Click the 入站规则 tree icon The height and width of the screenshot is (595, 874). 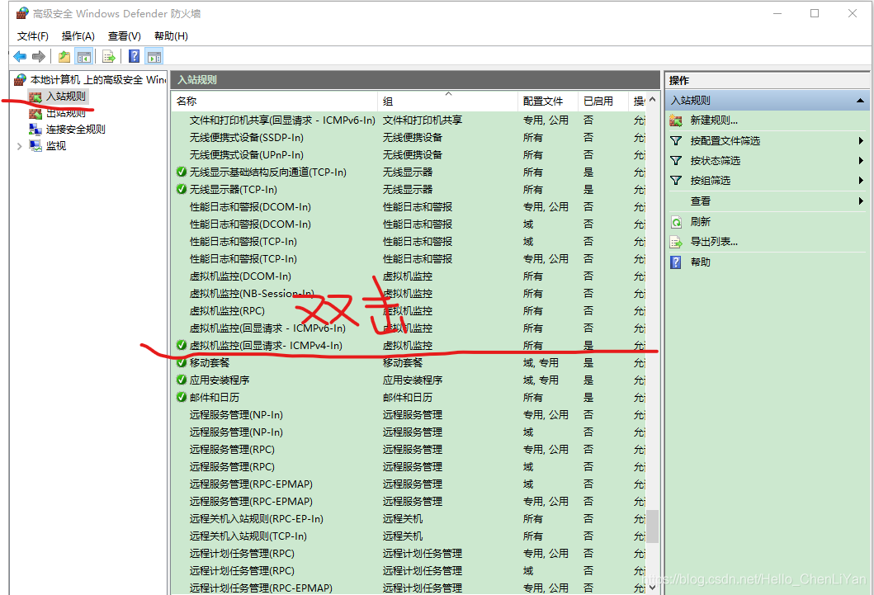tap(35, 97)
